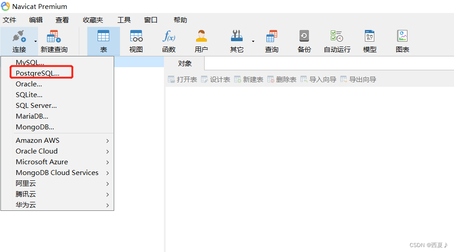
Task: Choose PostgreSQL... from the connection list
Action: tap(57, 73)
